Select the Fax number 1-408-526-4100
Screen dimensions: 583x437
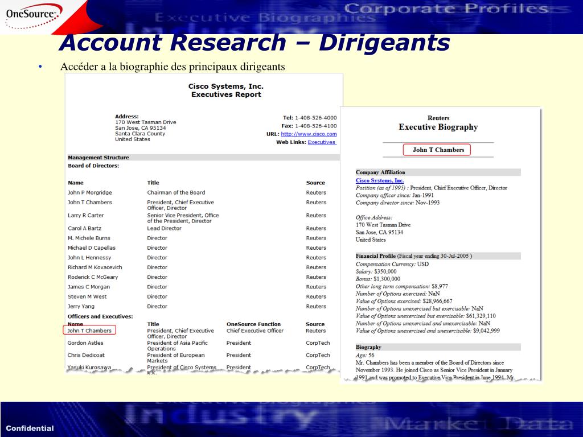pyautogui.click(x=315, y=126)
